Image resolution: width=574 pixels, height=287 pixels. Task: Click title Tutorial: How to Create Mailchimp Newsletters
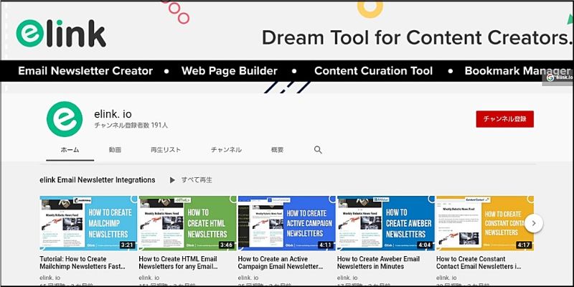point(83,263)
